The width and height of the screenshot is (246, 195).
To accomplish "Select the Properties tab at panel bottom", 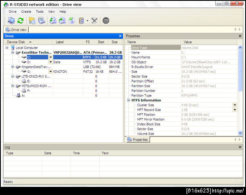I will tap(138, 139).
